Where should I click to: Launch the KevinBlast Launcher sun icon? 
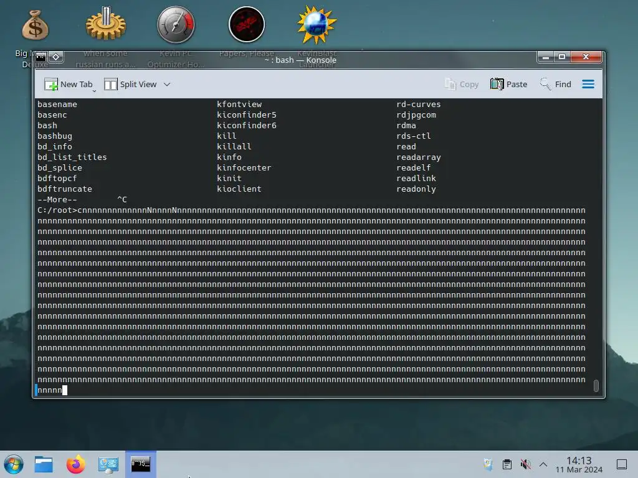click(x=317, y=25)
